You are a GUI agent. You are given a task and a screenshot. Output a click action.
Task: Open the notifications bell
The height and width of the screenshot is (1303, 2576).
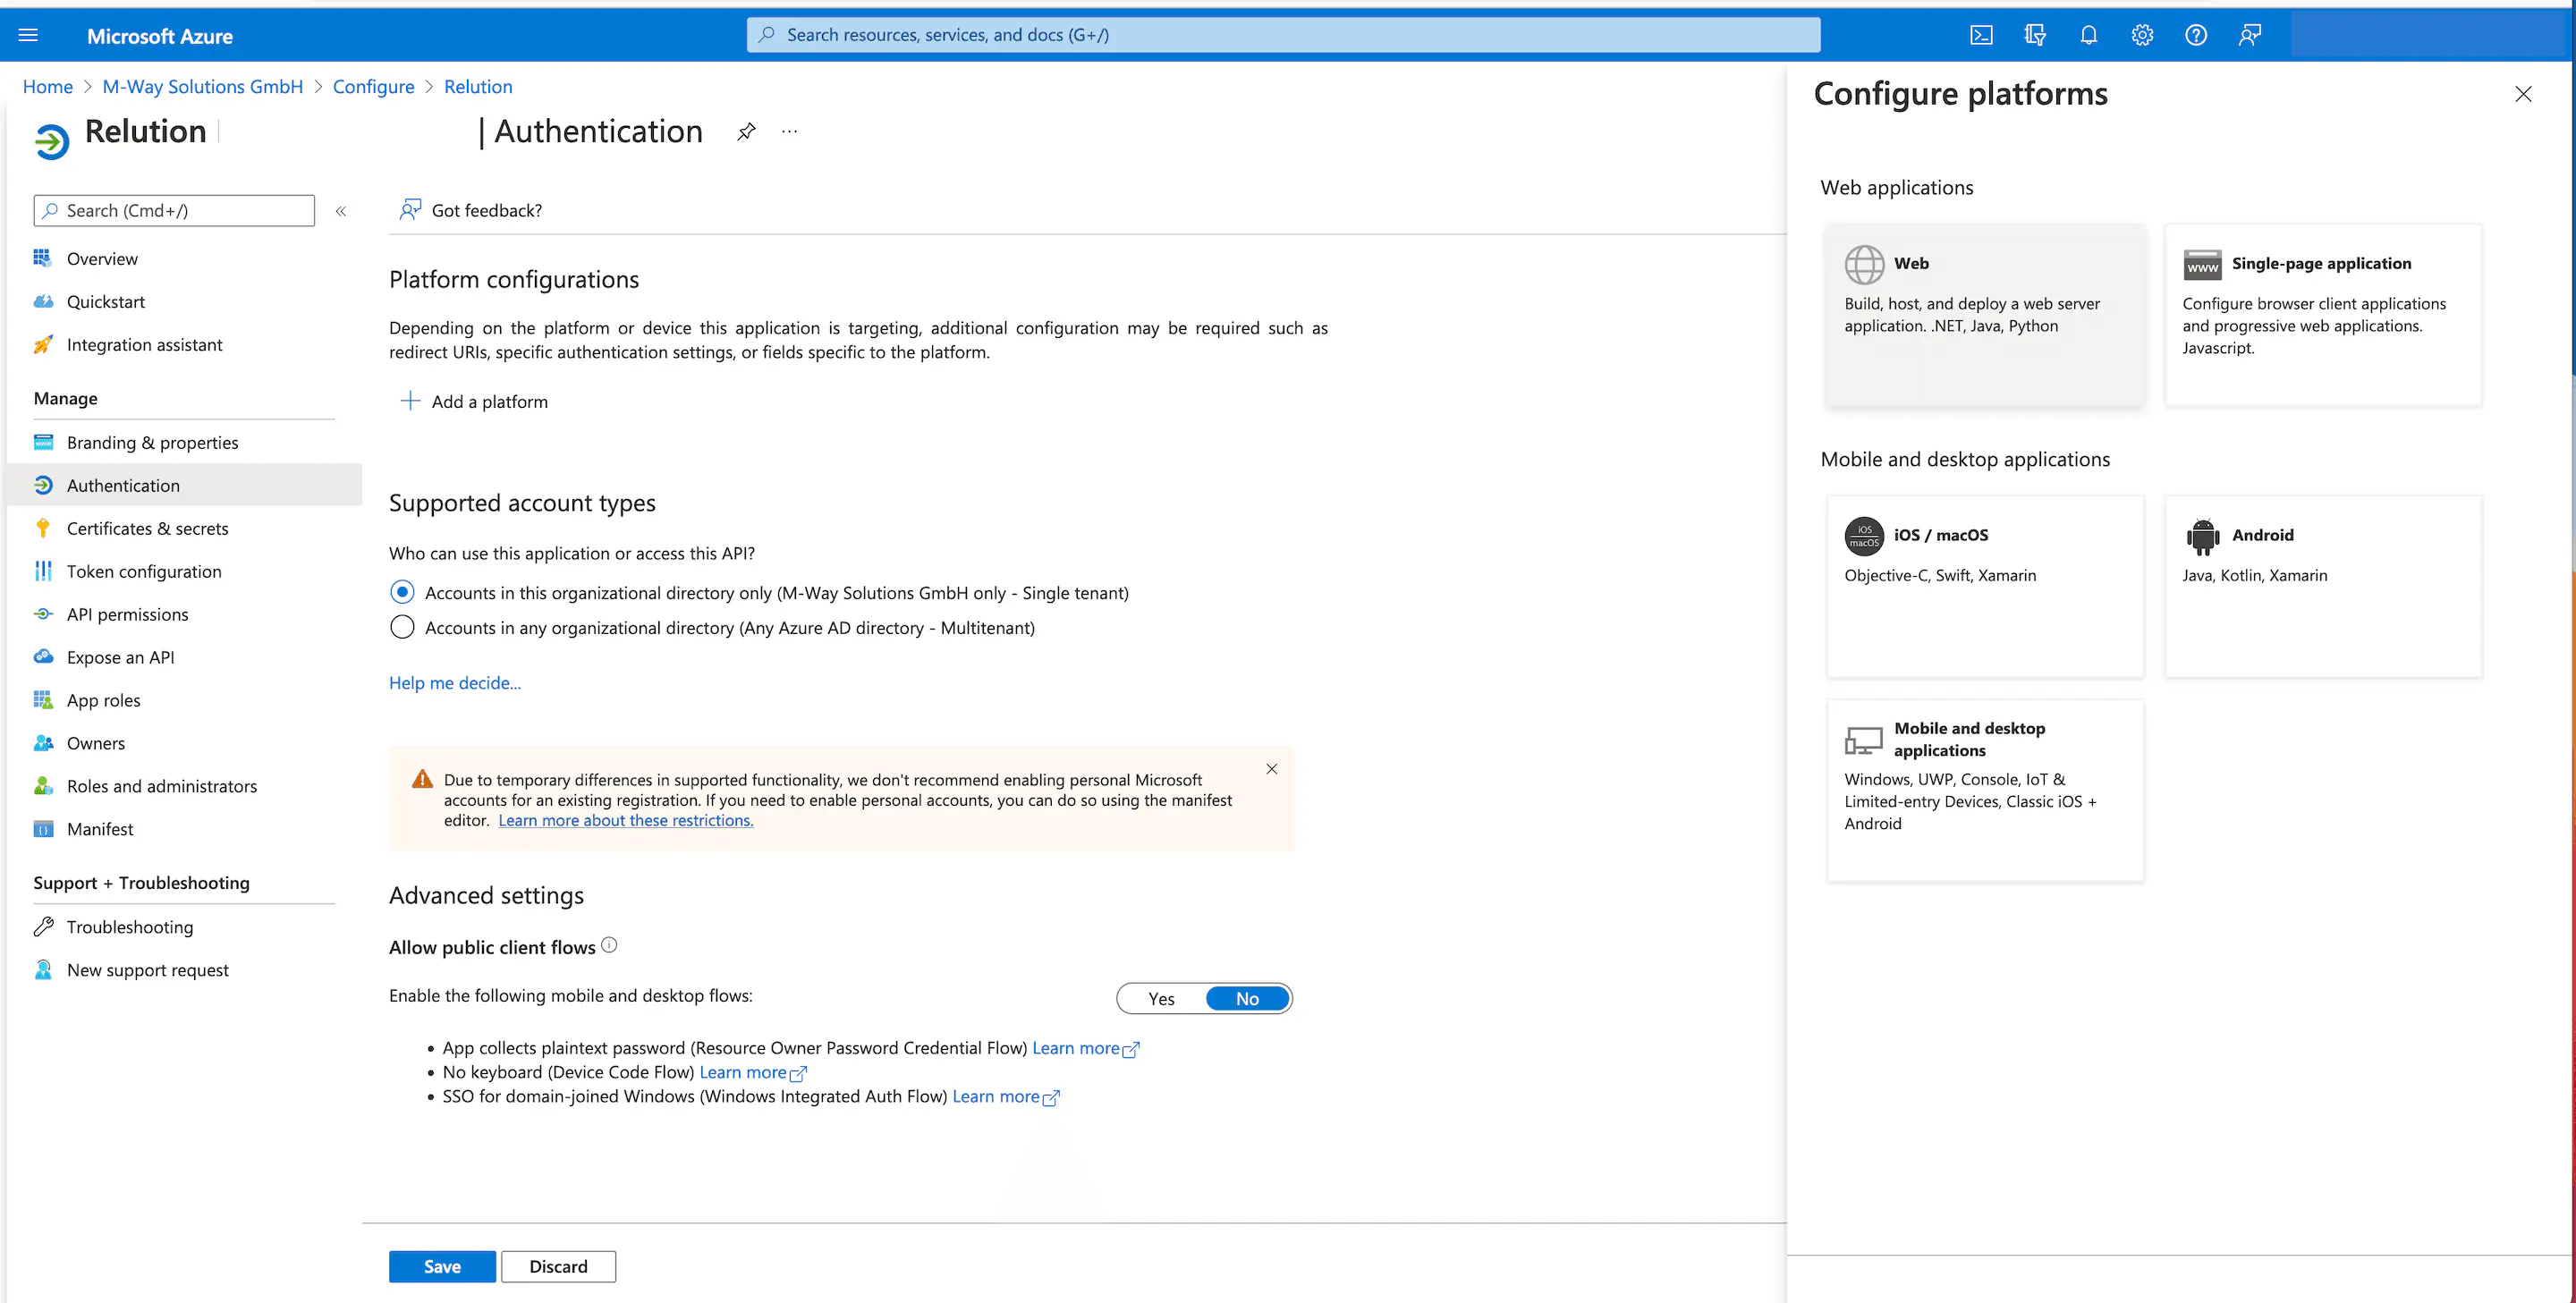pyautogui.click(x=2088, y=35)
